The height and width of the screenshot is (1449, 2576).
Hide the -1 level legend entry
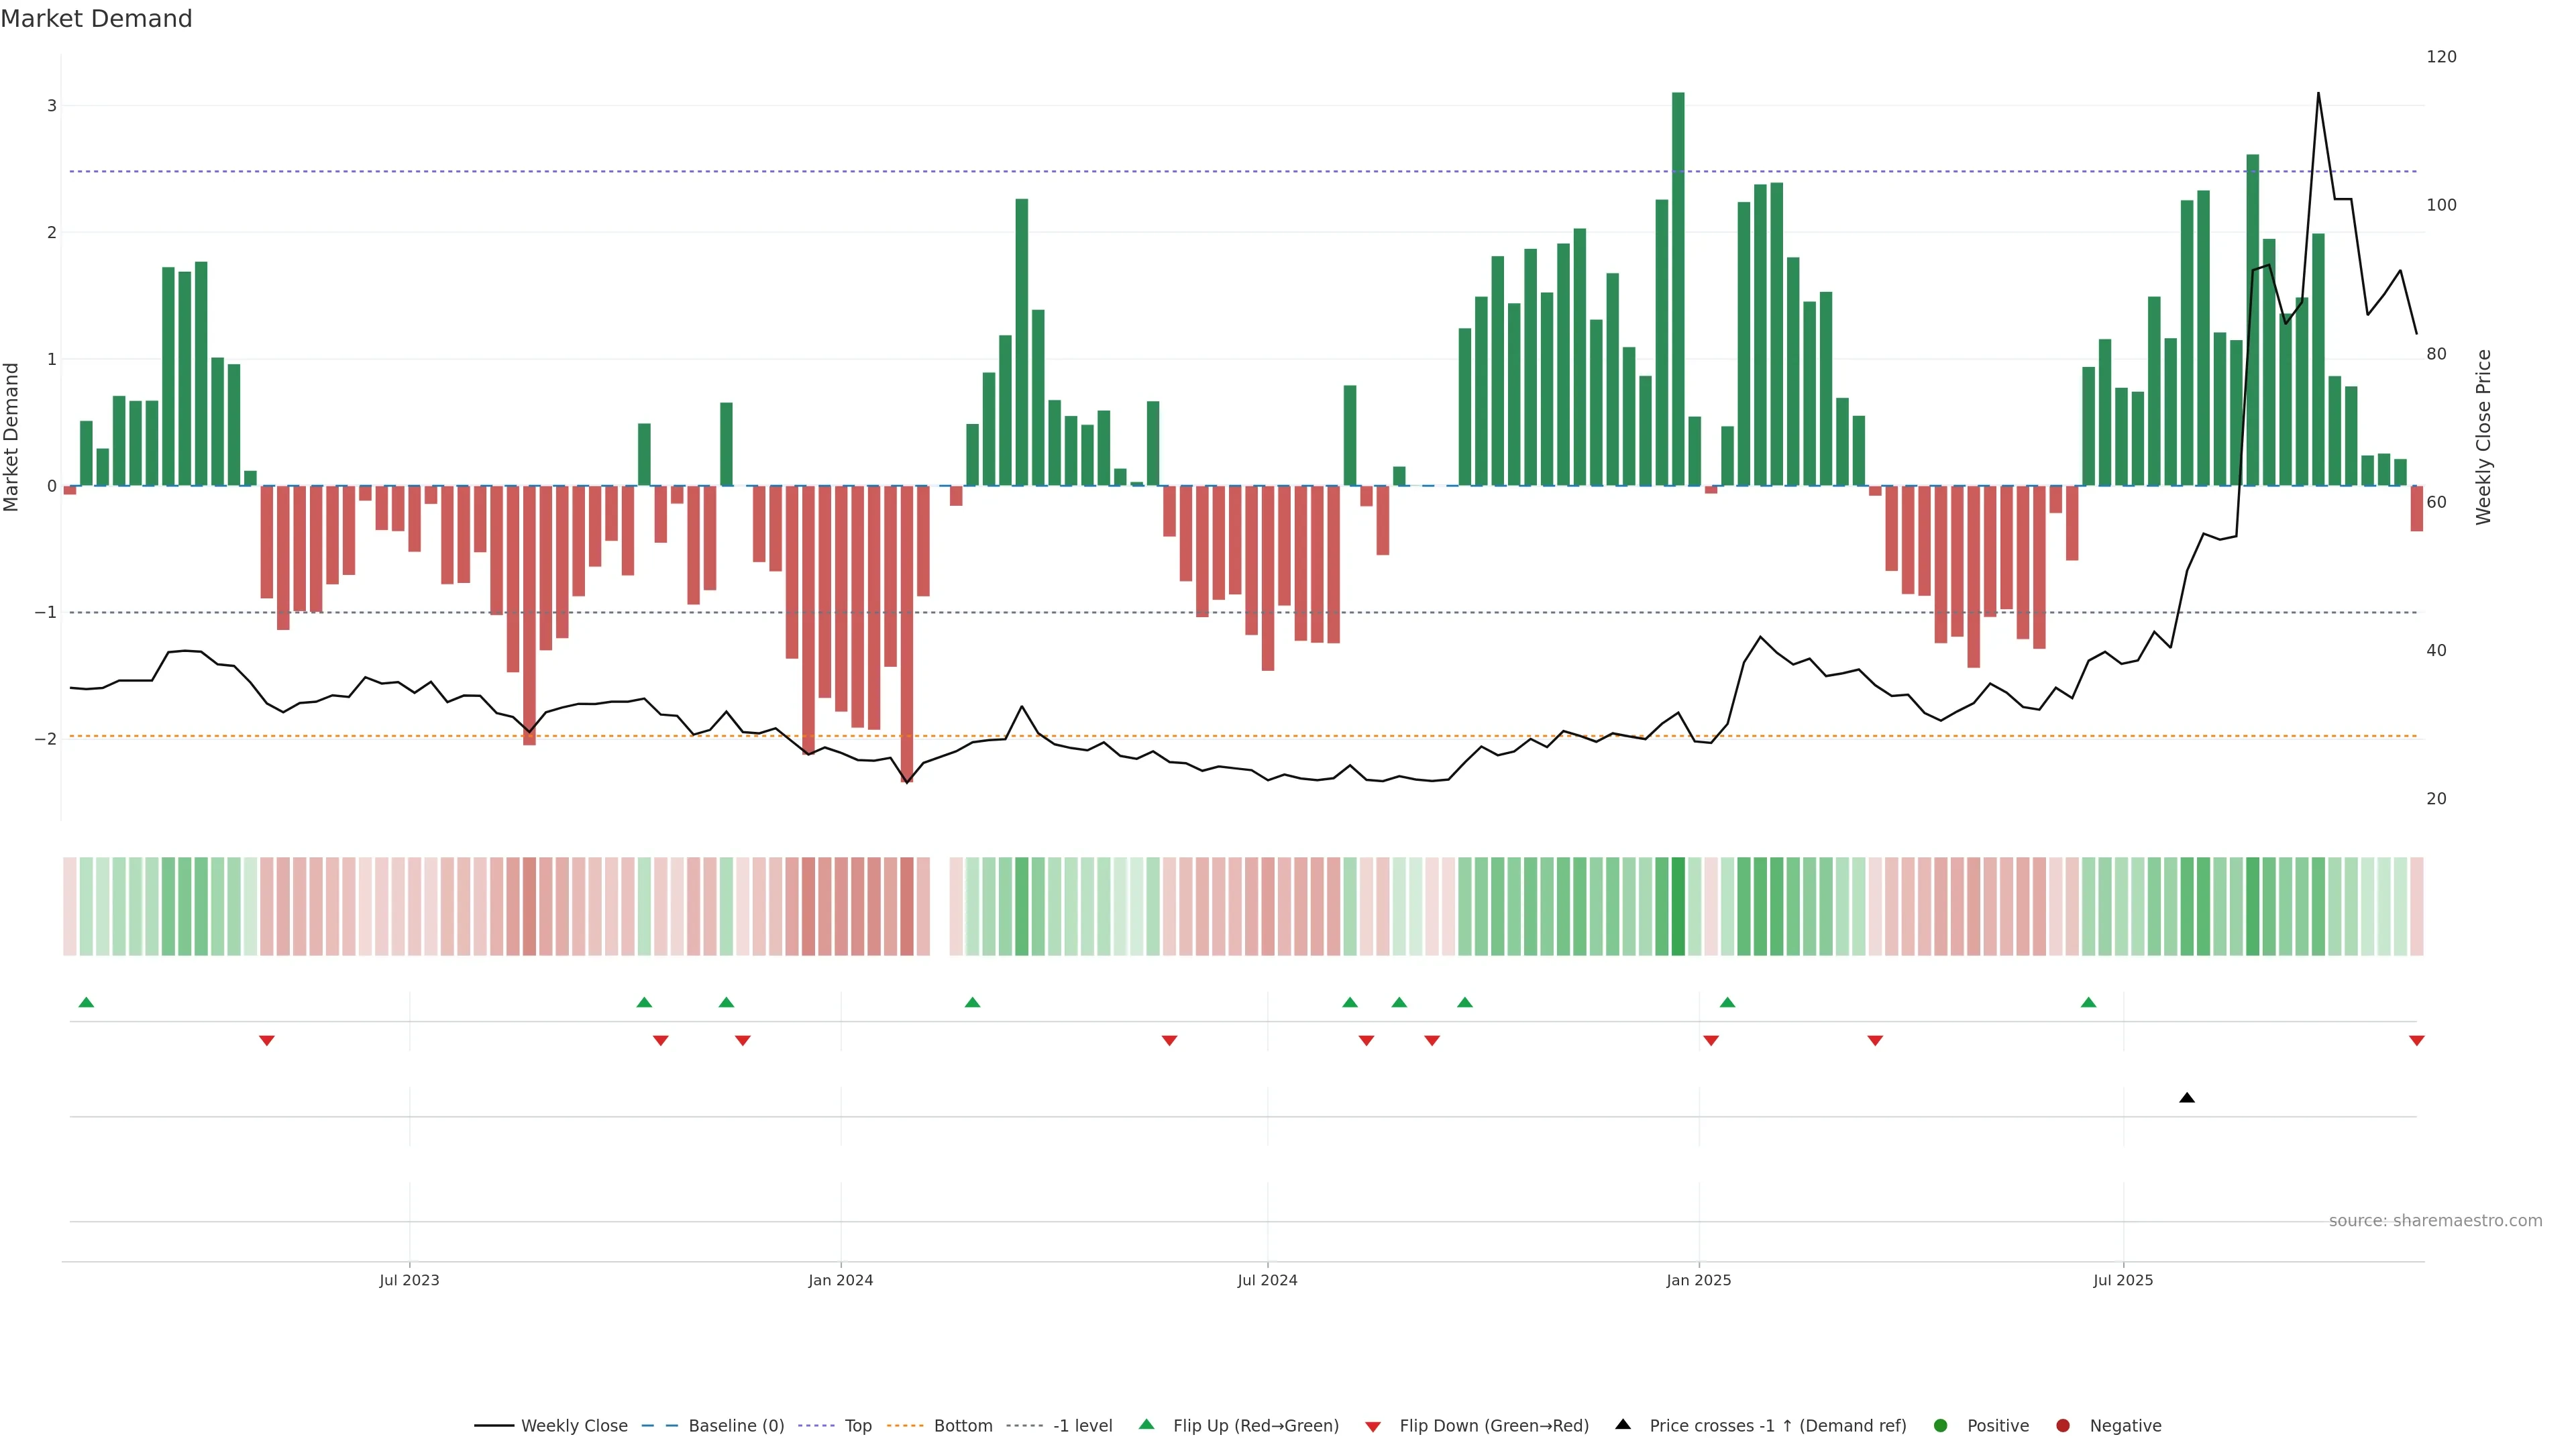1082,1425
